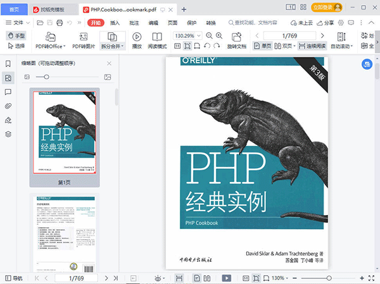Click the fit width icon in ribbon
The height and width of the screenshot is (284, 380).
tap(197, 46)
